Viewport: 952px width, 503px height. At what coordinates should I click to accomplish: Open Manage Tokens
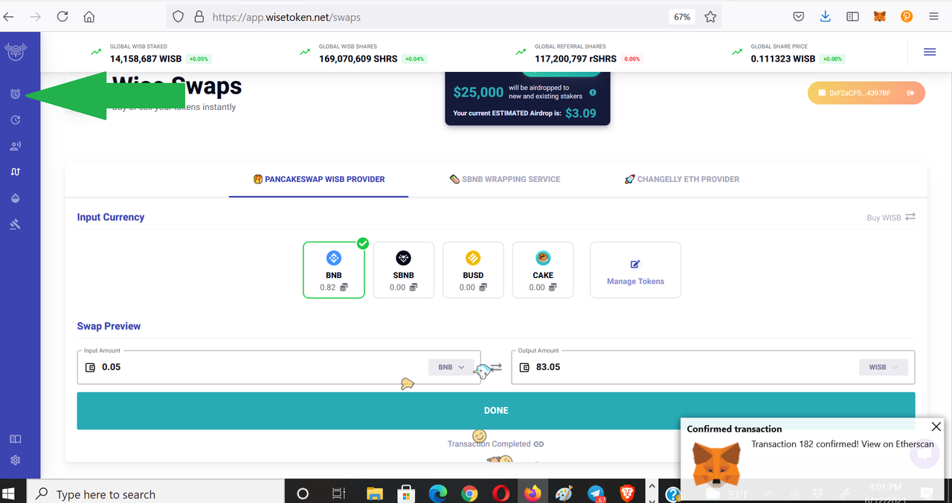click(635, 270)
